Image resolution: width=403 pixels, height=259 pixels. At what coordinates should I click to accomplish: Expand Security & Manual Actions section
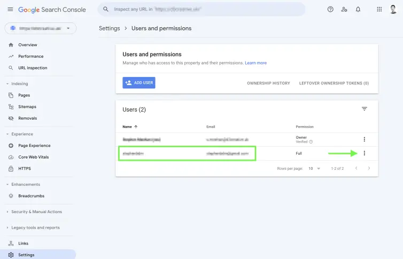coord(36,212)
